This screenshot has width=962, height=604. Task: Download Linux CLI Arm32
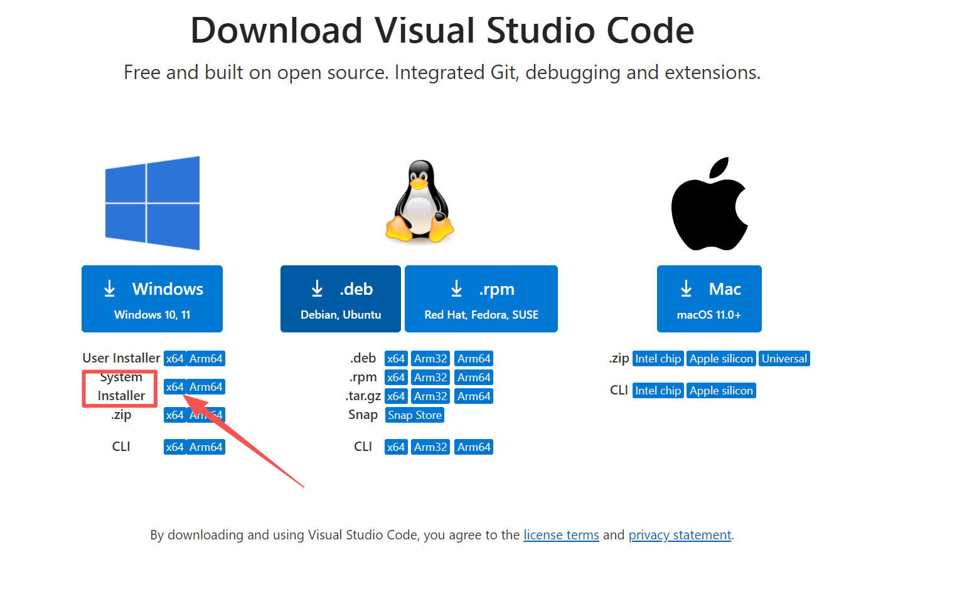pos(430,447)
